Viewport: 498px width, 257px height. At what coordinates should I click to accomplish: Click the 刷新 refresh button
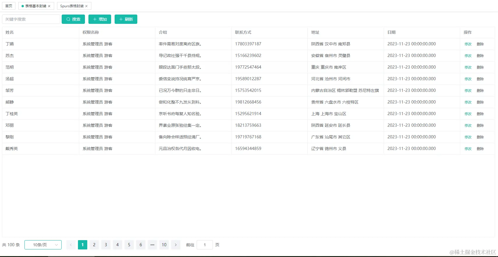pos(126,19)
